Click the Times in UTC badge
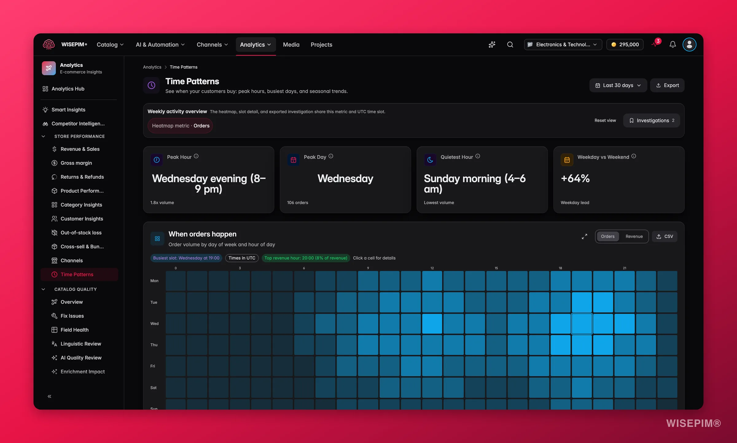Image resolution: width=737 pixels, height=443 pixels. tap(242, 258)
